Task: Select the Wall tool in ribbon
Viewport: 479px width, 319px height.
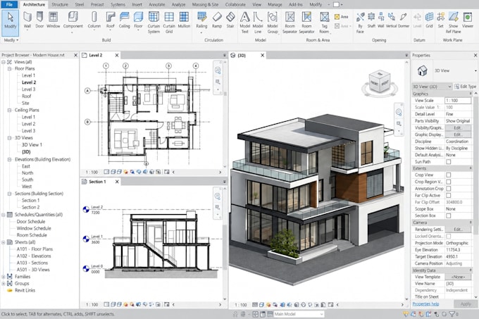Action: 27,20
